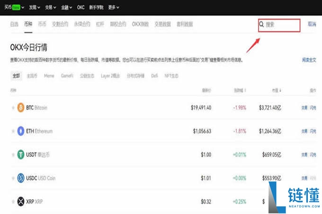322x214 pixels.
Task: Open 新手学院 in top navigation
Action: pyautogui.click(x=96, y=8)
